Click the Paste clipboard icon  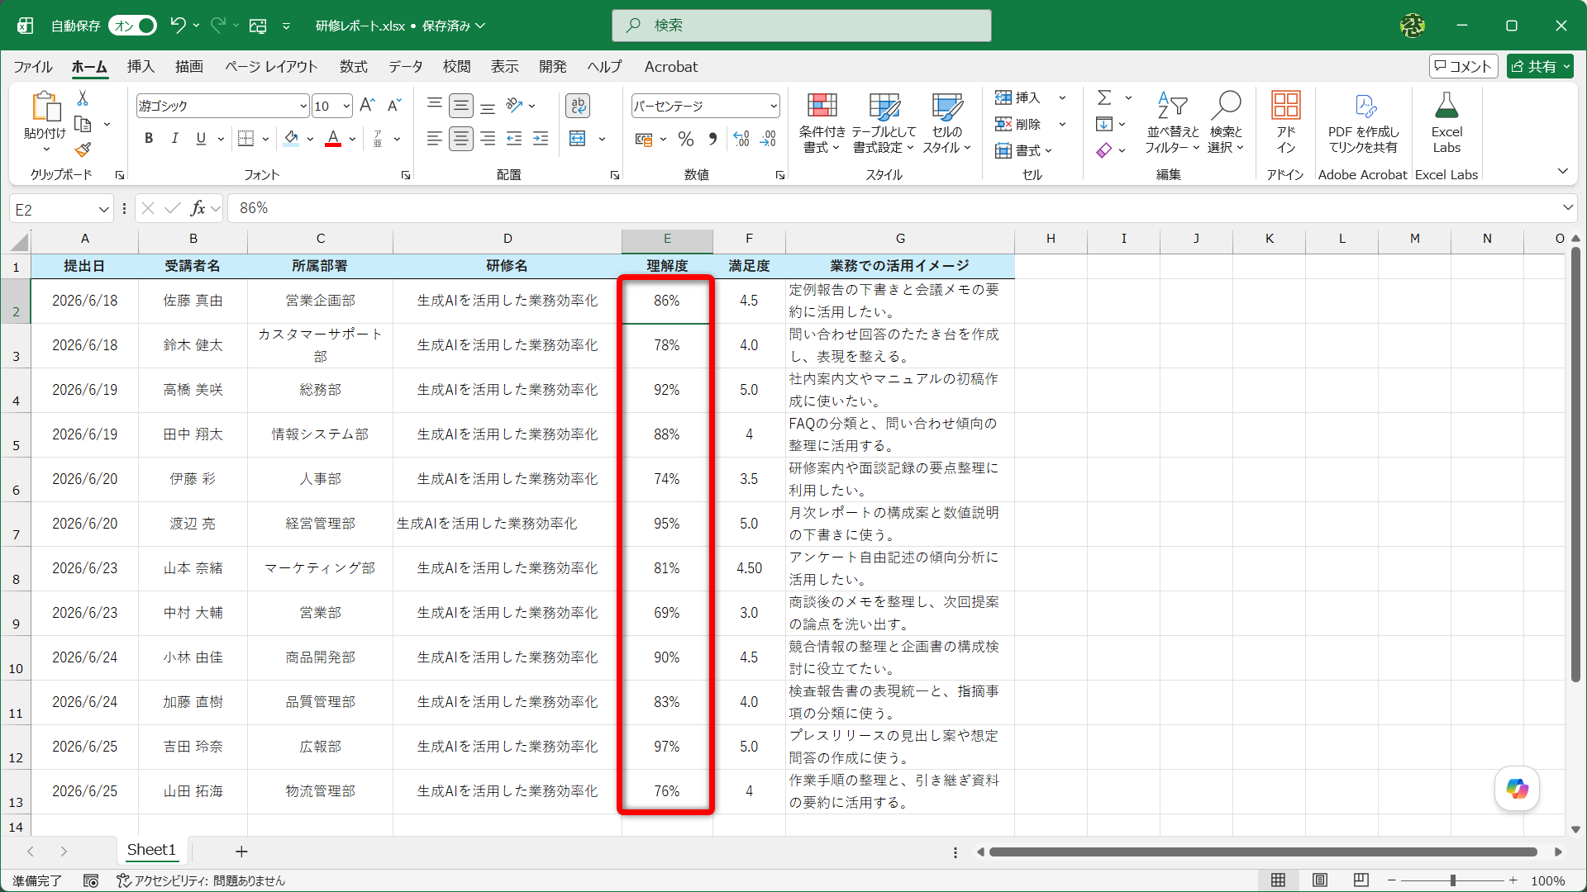pos(45,107)
